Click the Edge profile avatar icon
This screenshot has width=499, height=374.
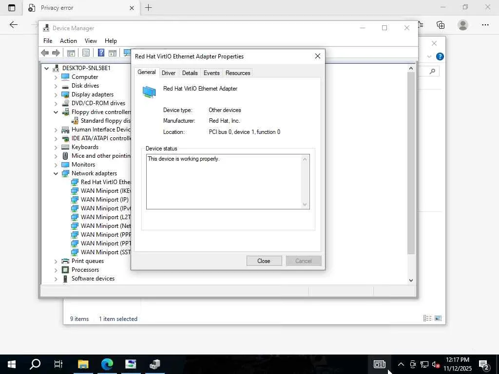click(x=463, y=25)
